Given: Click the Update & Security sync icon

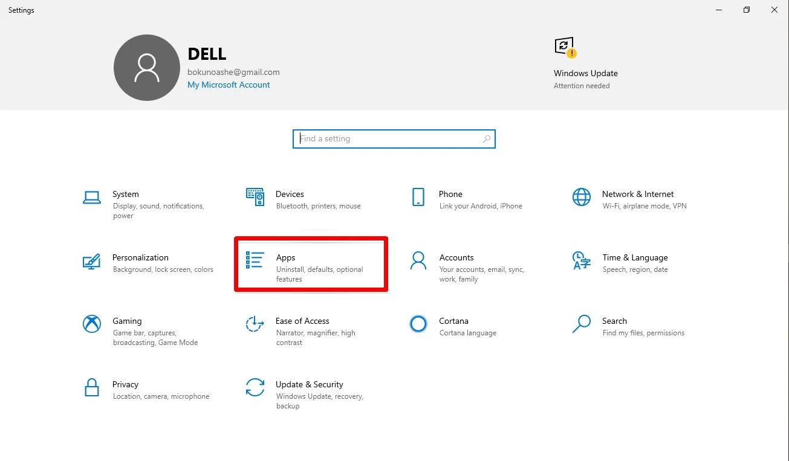Looking at the screenshot, I should (x=255, y=387).
